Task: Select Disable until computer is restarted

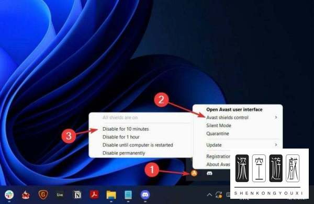Action: point(138,145)
